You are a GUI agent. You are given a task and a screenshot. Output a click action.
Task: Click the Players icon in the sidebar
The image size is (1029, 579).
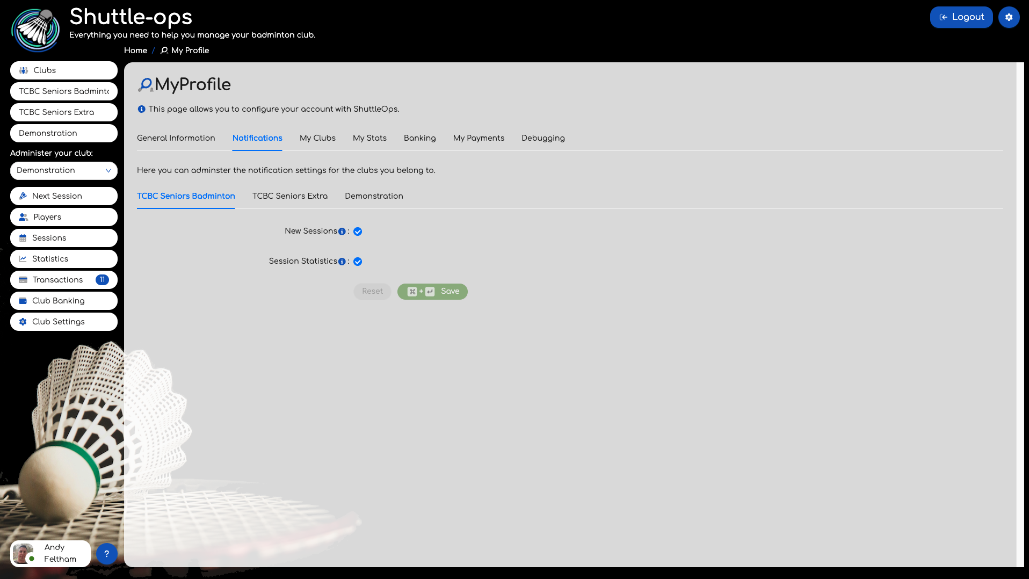[24, 217]
